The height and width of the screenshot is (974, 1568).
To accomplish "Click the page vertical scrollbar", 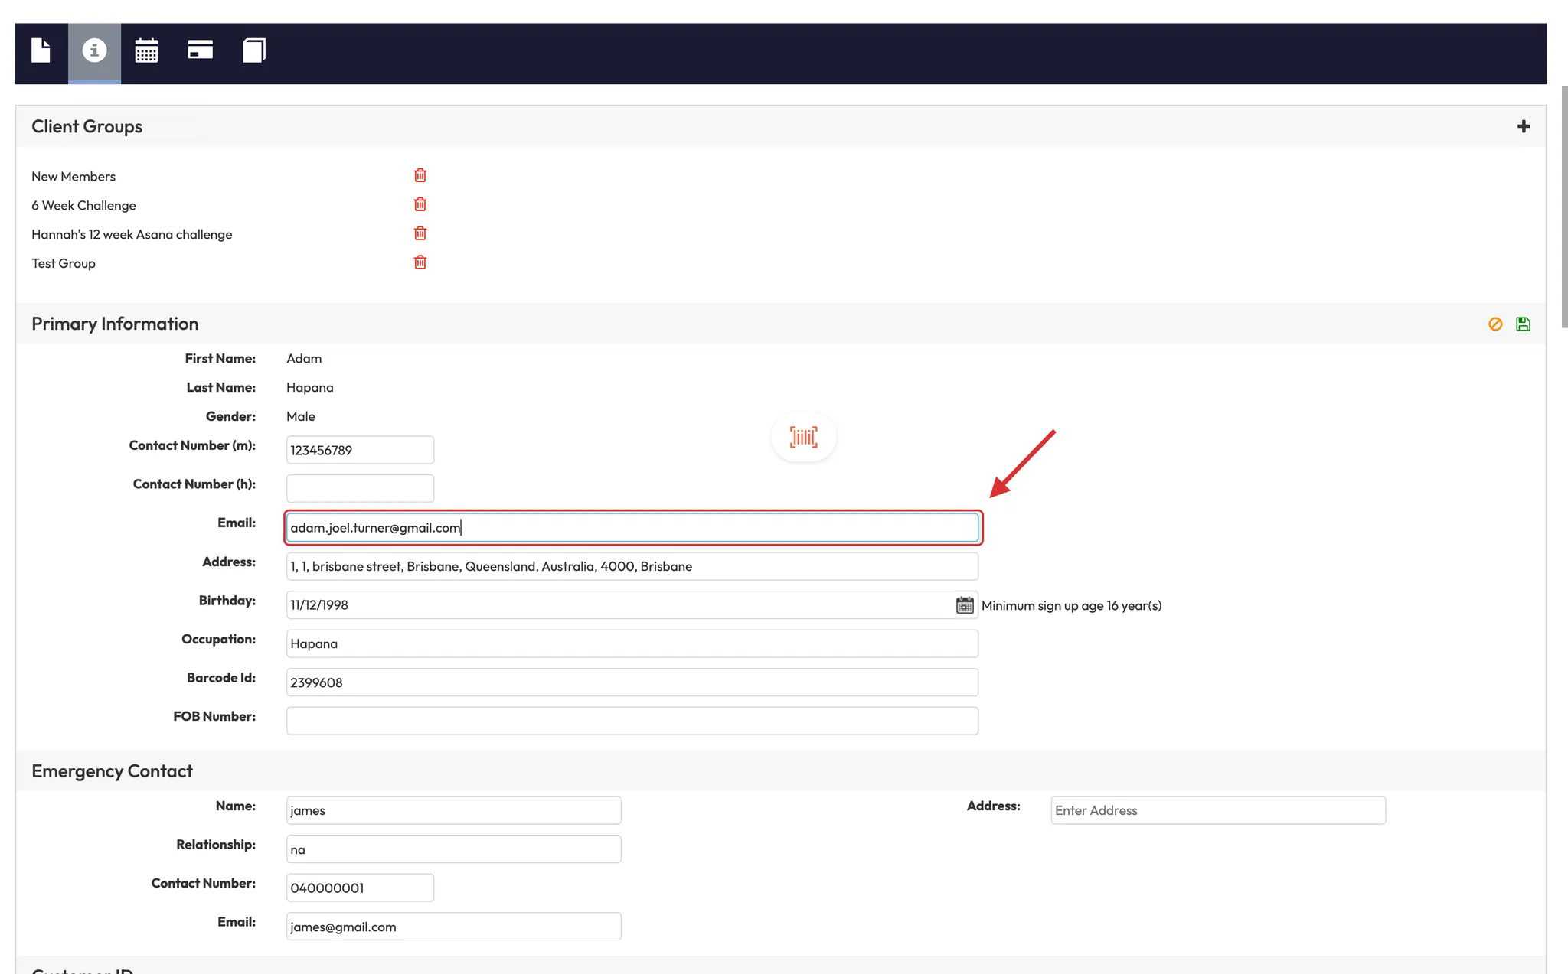I will [x=1563, y=207].
